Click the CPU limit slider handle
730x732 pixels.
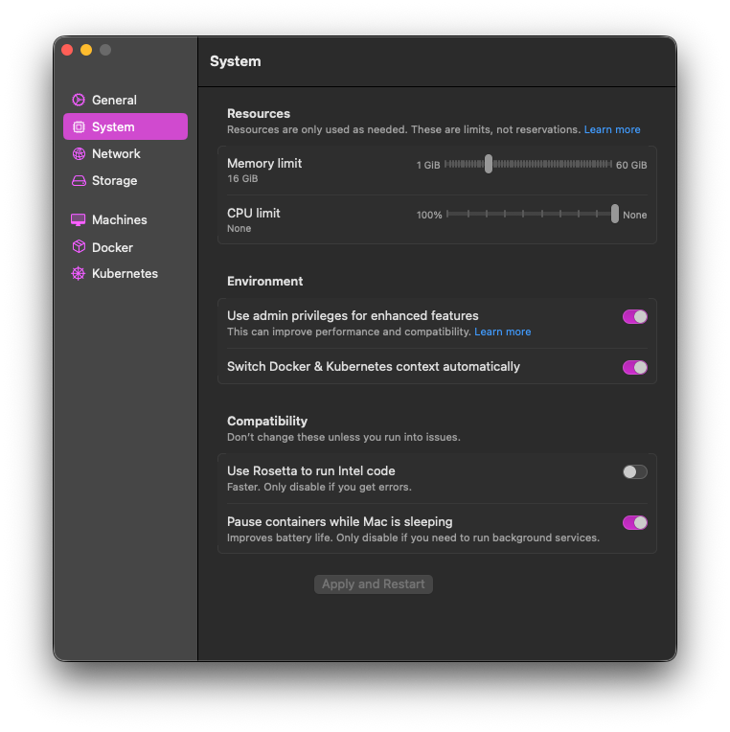click(x=615, y=214)
